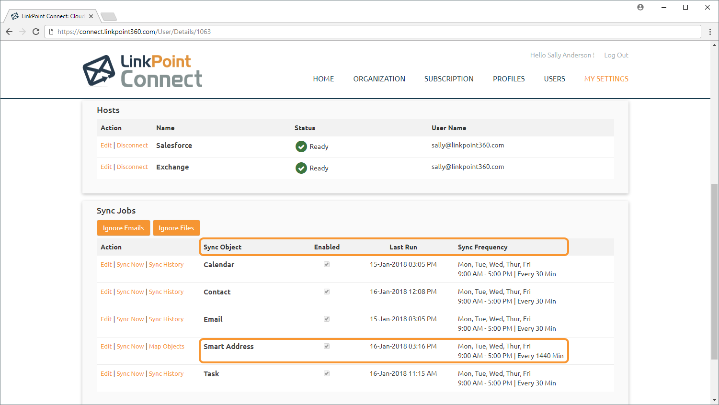Toggle the Email Enabled checkbox
This screenshot has width=719, height=405.
pos(327,319)
